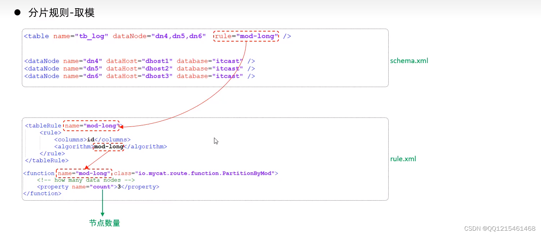Click database "itcast" on the dn5 line

pyautogui.click(x=228, y=68)
